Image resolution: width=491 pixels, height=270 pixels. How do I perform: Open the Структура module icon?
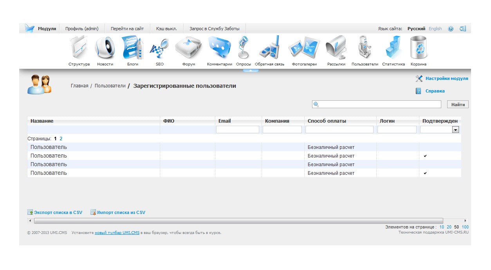click(x=79, y=48)
